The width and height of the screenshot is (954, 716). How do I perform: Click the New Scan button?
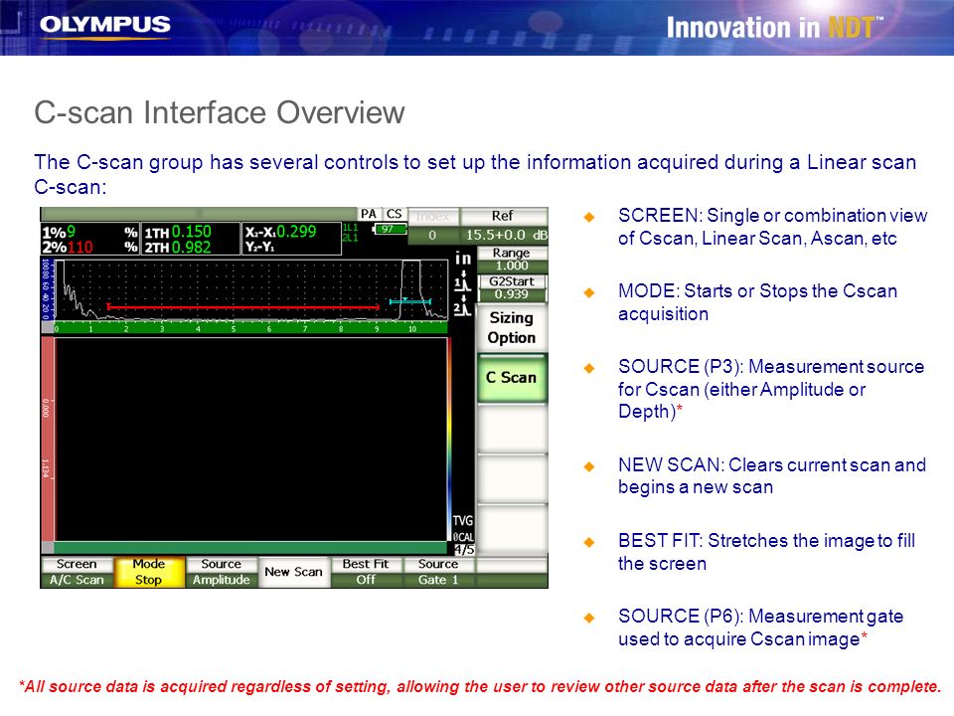(294, 572)
